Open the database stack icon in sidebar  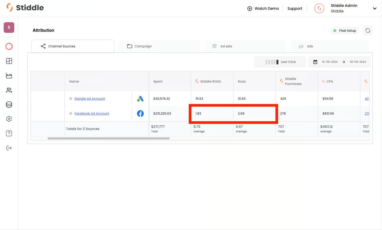coord(9,105)
